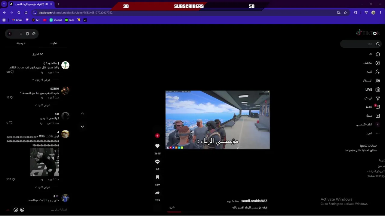Screen dimensions: 385x216
Task: Open the LIVE section icon
Action: tap(378, 89)
